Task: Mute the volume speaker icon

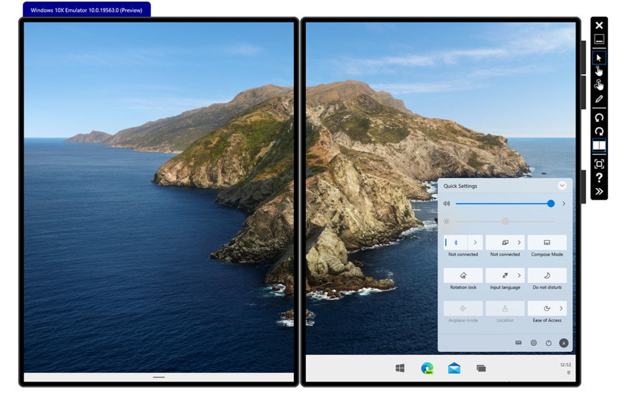Action: tap(447, 203)
